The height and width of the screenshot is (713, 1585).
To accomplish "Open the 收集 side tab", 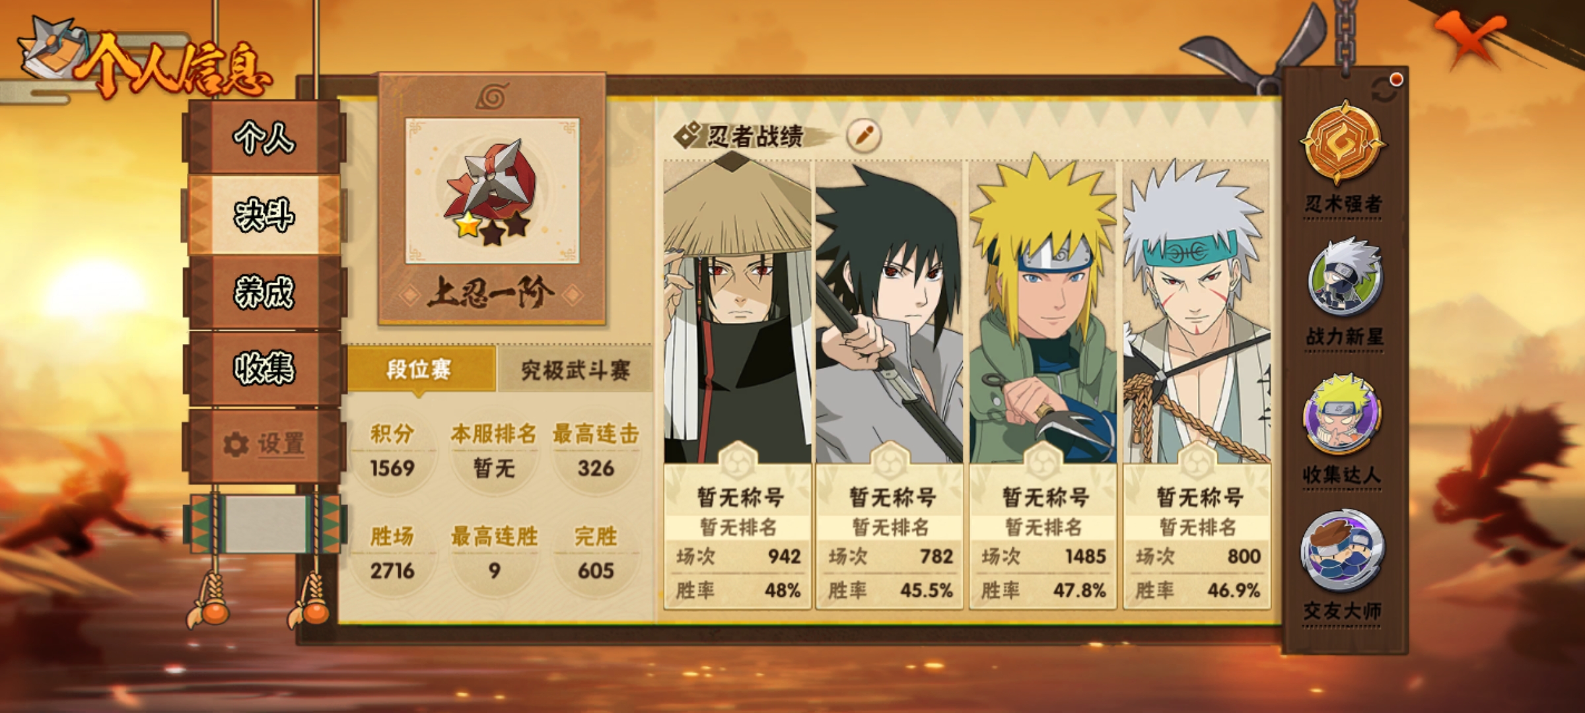I will click(264, 368).
